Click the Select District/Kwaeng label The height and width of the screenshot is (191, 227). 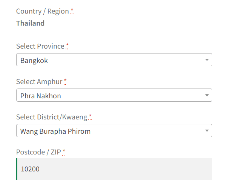(x=51, y=117)
